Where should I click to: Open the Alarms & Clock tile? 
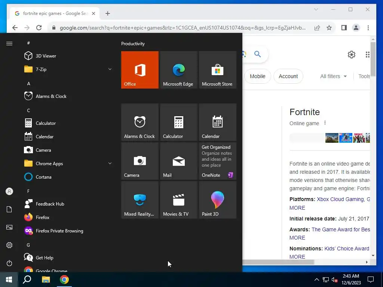[x=140, y=122]
